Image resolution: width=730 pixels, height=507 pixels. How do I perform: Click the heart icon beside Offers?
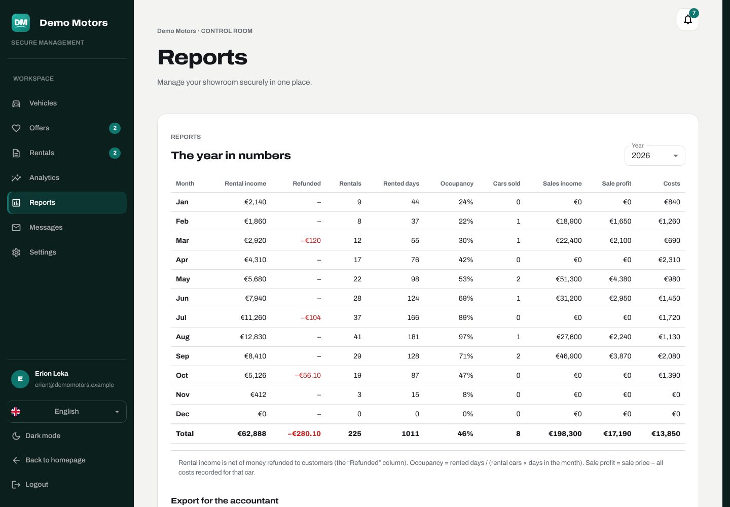tap(16, 128)
